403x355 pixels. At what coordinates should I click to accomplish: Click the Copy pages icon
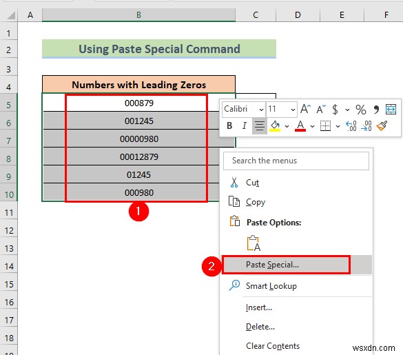coord(234,201)
